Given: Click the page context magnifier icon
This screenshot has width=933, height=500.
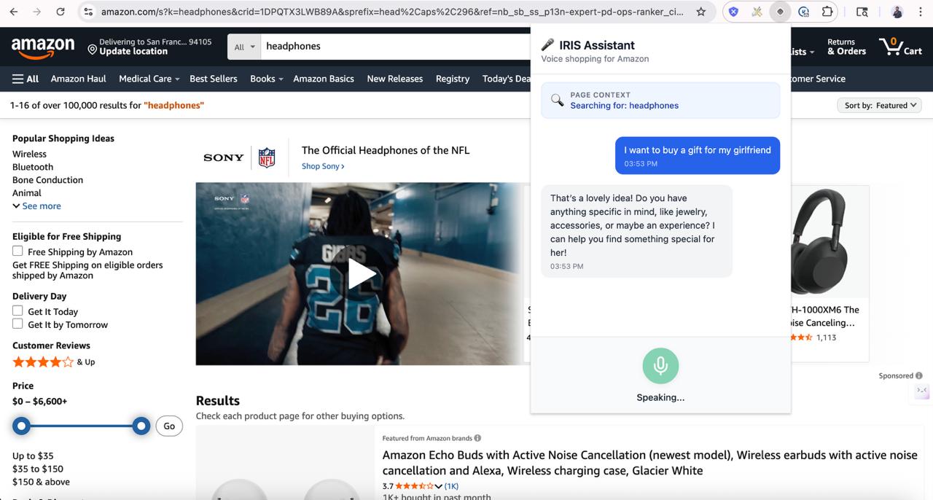Looking at the screenshot, I should [557, 100].
